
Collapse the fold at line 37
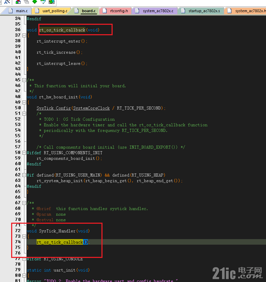(24, 36)
